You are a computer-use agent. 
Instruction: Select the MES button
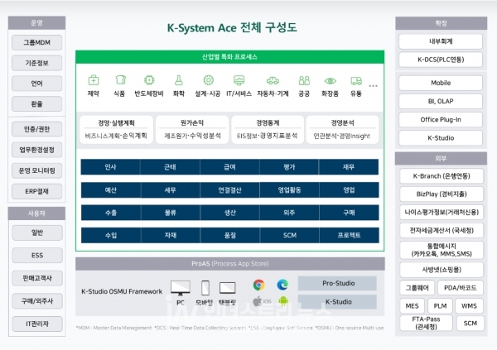click(412, 306)
